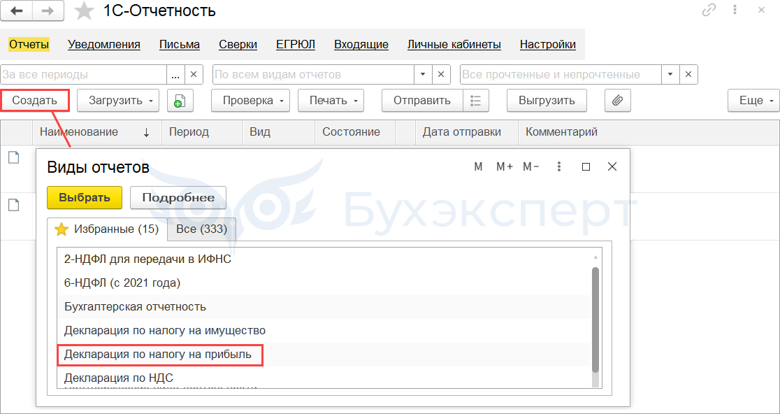Screen dimensions: 780x414
Task: Click the period filter input field
Action: [x=84, y=75]
